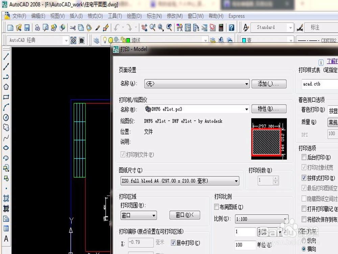
Task: Click the plot offset X input field
Action: coord(141,242)
